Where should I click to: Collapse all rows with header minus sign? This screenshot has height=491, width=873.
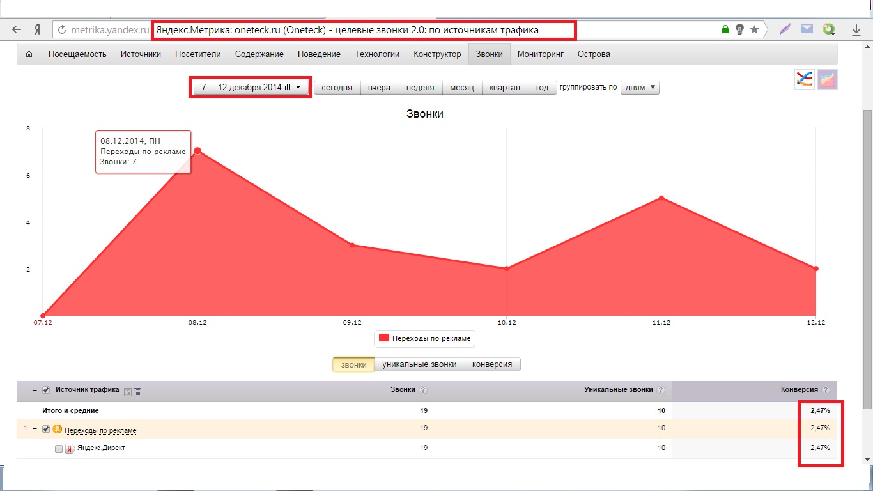coord(35,390)
